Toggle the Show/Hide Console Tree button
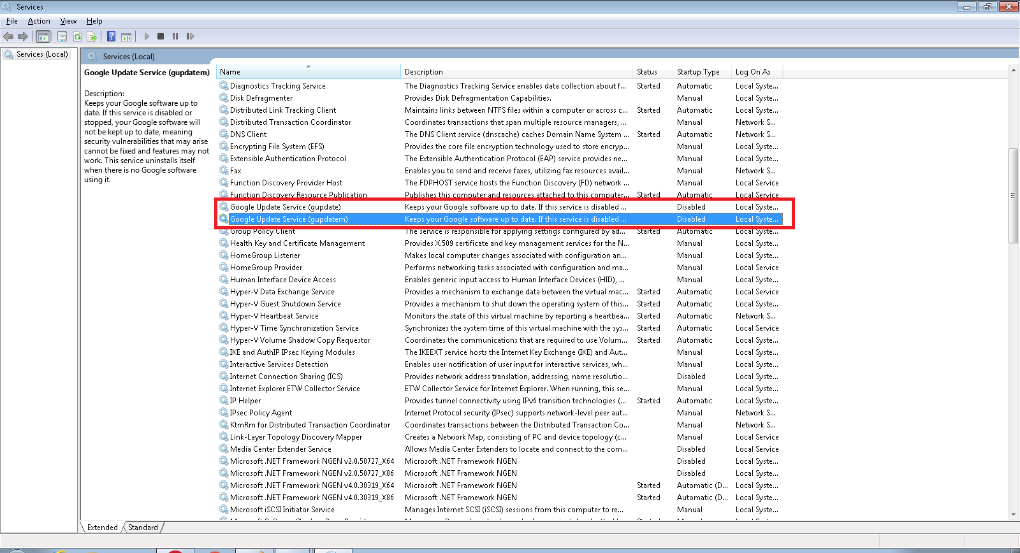This screenshot has width=1020, height=553. (x=43, y=36)
